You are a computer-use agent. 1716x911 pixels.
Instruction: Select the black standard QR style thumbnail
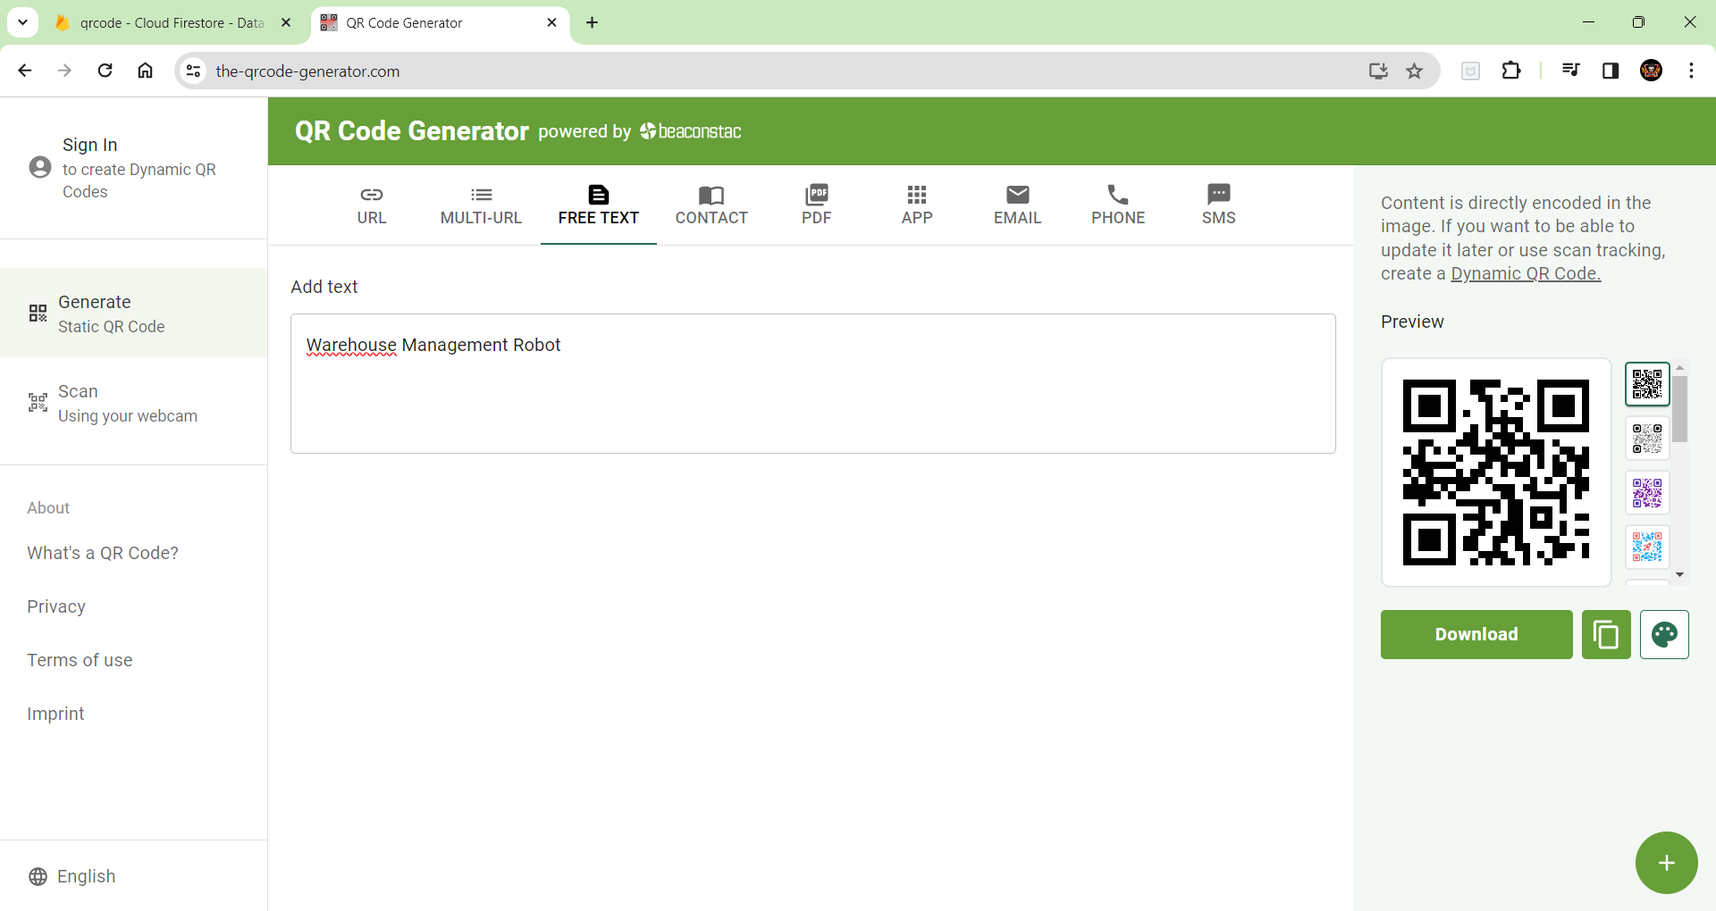(x=1647, y=385)
